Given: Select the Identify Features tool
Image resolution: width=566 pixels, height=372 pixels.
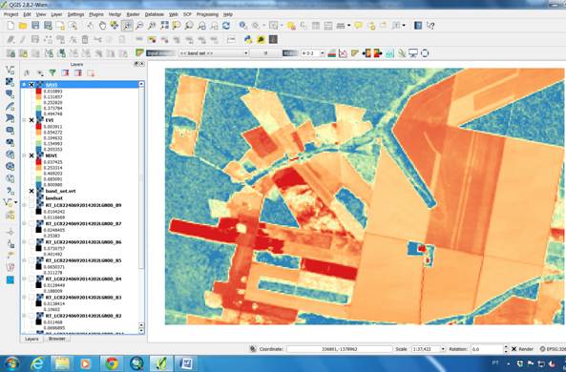Looking at the screenshot, I should coord(243,26).
